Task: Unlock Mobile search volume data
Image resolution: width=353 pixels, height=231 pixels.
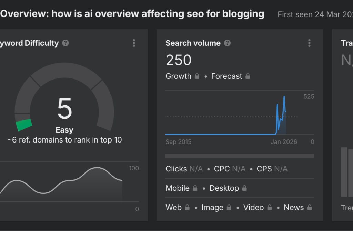Action: (196, 188)
